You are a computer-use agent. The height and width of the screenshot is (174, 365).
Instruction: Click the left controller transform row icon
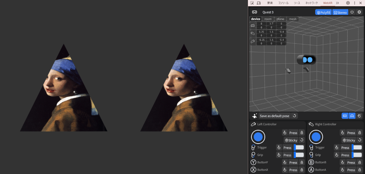click(x=253, y=41)
